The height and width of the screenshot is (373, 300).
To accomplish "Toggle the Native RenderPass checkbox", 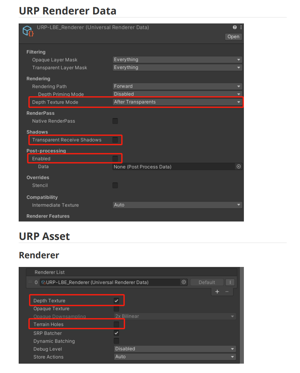I will click(x=115, y=121).
